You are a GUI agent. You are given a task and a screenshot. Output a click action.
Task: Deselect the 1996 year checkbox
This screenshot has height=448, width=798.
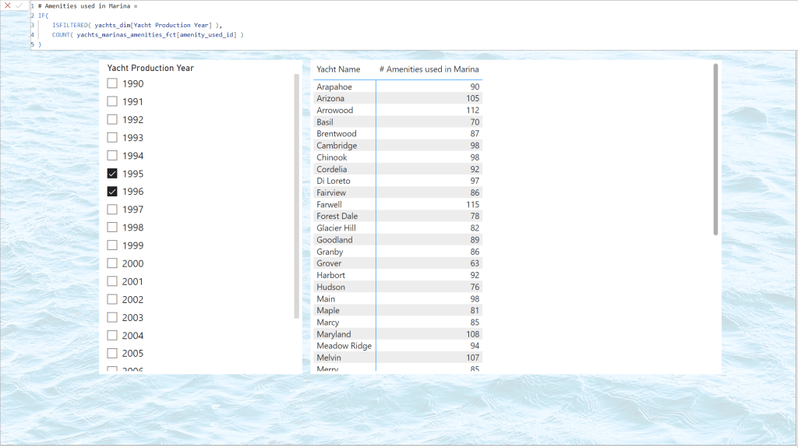click(x=112, y=192)
